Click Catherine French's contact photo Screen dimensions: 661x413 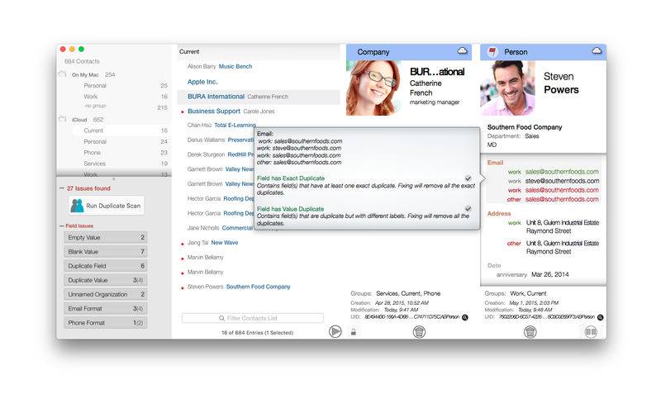(373, 88)
